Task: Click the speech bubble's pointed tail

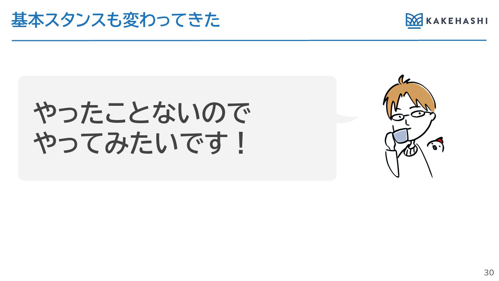Action: point(347,119)
